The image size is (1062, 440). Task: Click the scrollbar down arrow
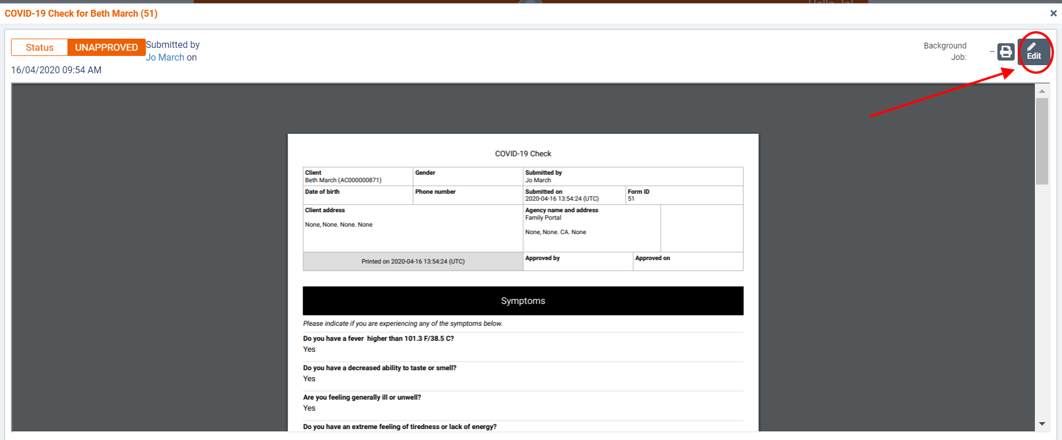click(x=1042, y=424)
